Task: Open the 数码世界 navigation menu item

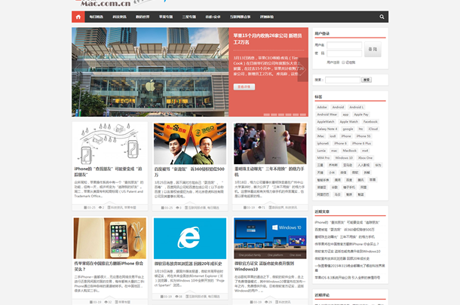Action: (143, 17)
